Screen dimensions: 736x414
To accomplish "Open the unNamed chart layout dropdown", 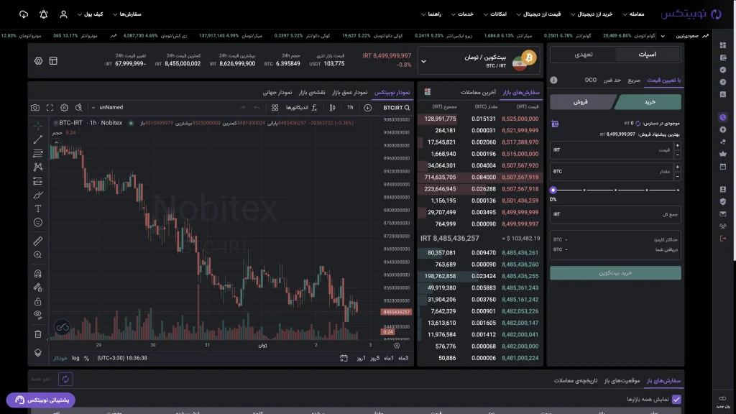I will tap(108, 108).
